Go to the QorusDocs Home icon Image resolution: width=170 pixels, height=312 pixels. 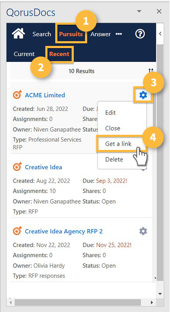(19, 34)
